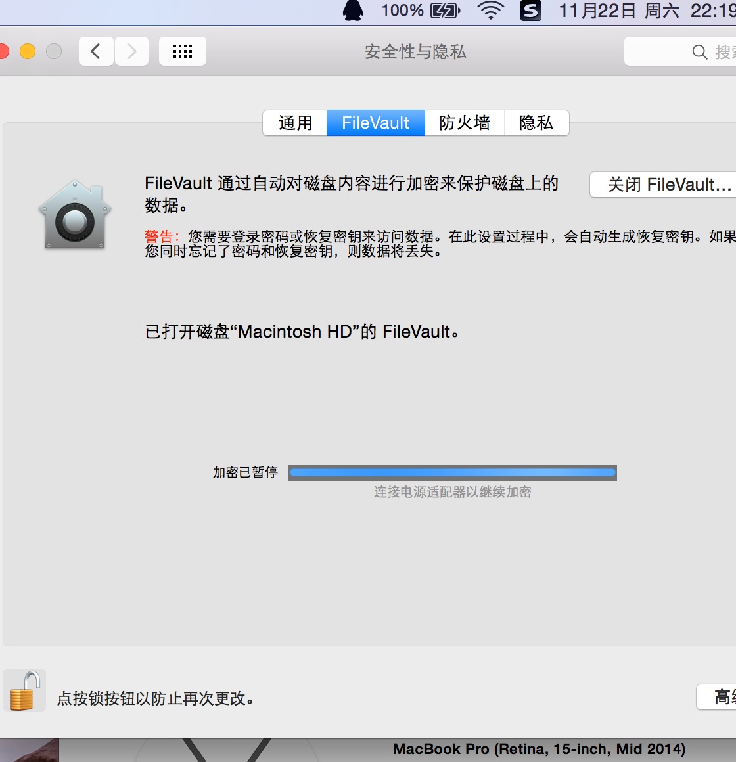Show all preferences grid button
This screenshot has width=736, height=762.
click(183, 51)
